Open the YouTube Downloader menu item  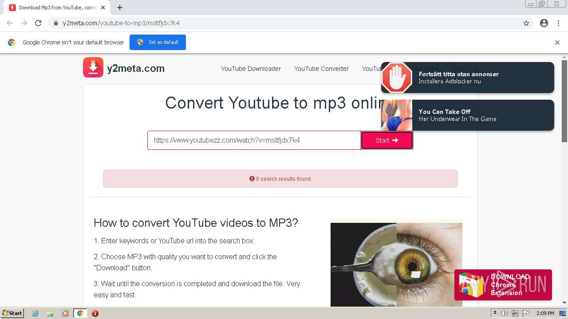tap(251, 69)
